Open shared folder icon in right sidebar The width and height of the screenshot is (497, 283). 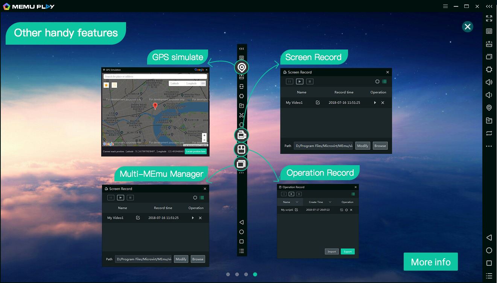[489, 120]
